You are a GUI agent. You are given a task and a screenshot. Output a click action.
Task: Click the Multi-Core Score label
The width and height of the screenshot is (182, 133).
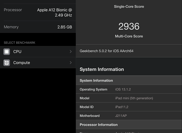coord(129,36)
